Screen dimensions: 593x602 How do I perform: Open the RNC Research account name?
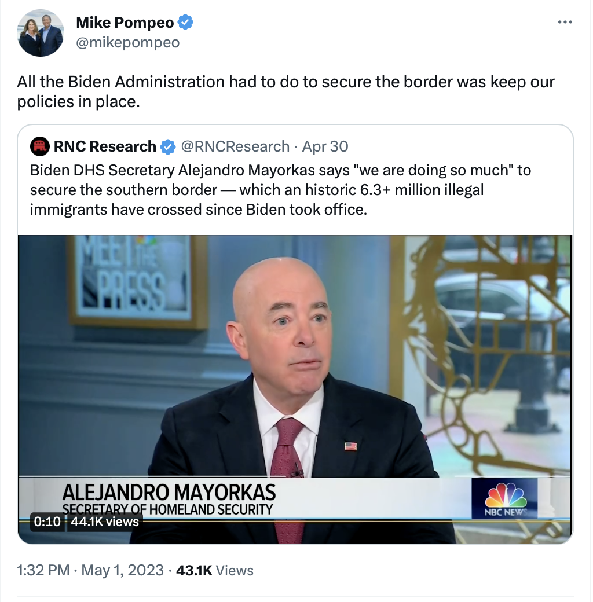click(x=105, y=146)
